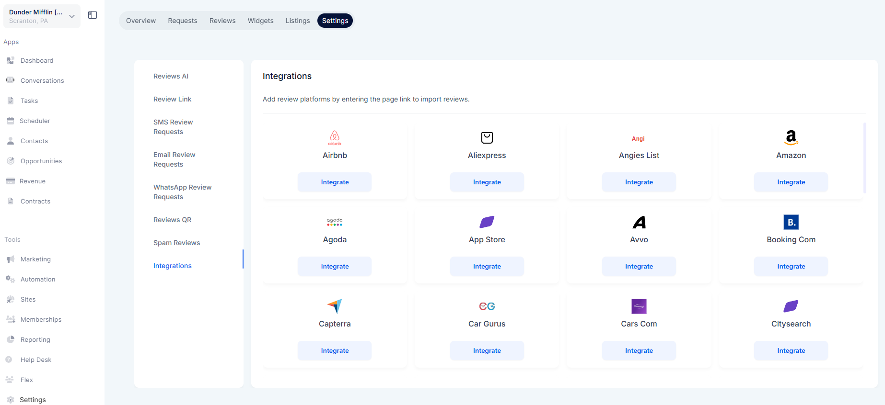Click the Flex icon in sidebar

click(10, 380)
